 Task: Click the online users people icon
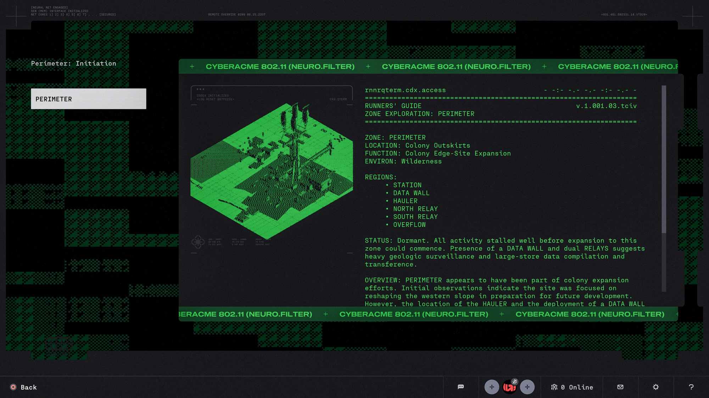click(x=554, y=387)
